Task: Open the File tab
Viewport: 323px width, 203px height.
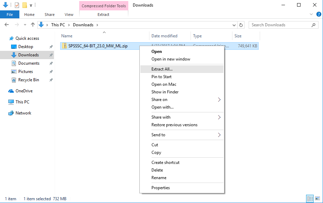Action: pos(10,15)
